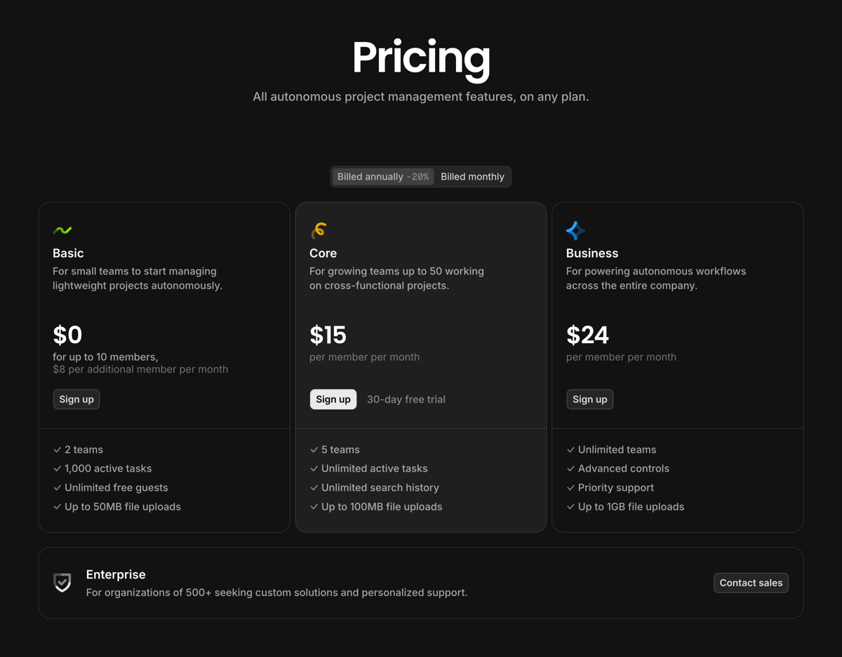This screenshot has height=657, width=842.
Task: Click the "30-day free trial" text
Action: tap(406, 399)
